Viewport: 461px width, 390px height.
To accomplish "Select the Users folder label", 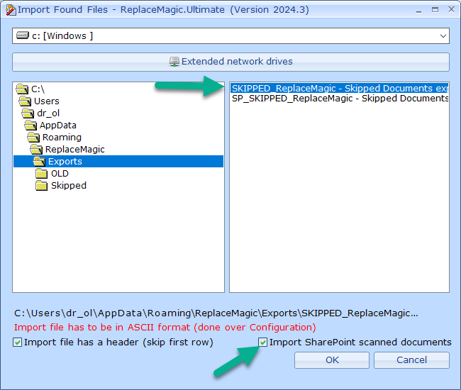I will click(x=46, y=101).
